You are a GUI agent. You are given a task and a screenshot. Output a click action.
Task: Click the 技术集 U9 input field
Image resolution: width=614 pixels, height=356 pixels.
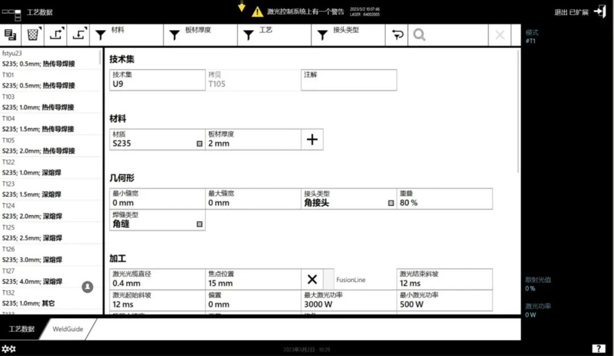click(x=157, y=80)
